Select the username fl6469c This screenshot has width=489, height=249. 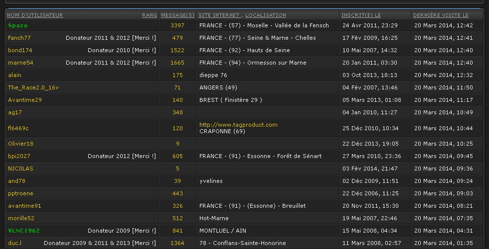[18, 128]
